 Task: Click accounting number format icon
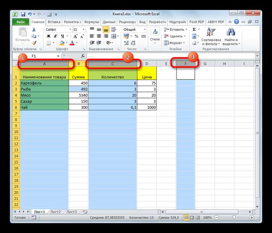coord(126,36)
